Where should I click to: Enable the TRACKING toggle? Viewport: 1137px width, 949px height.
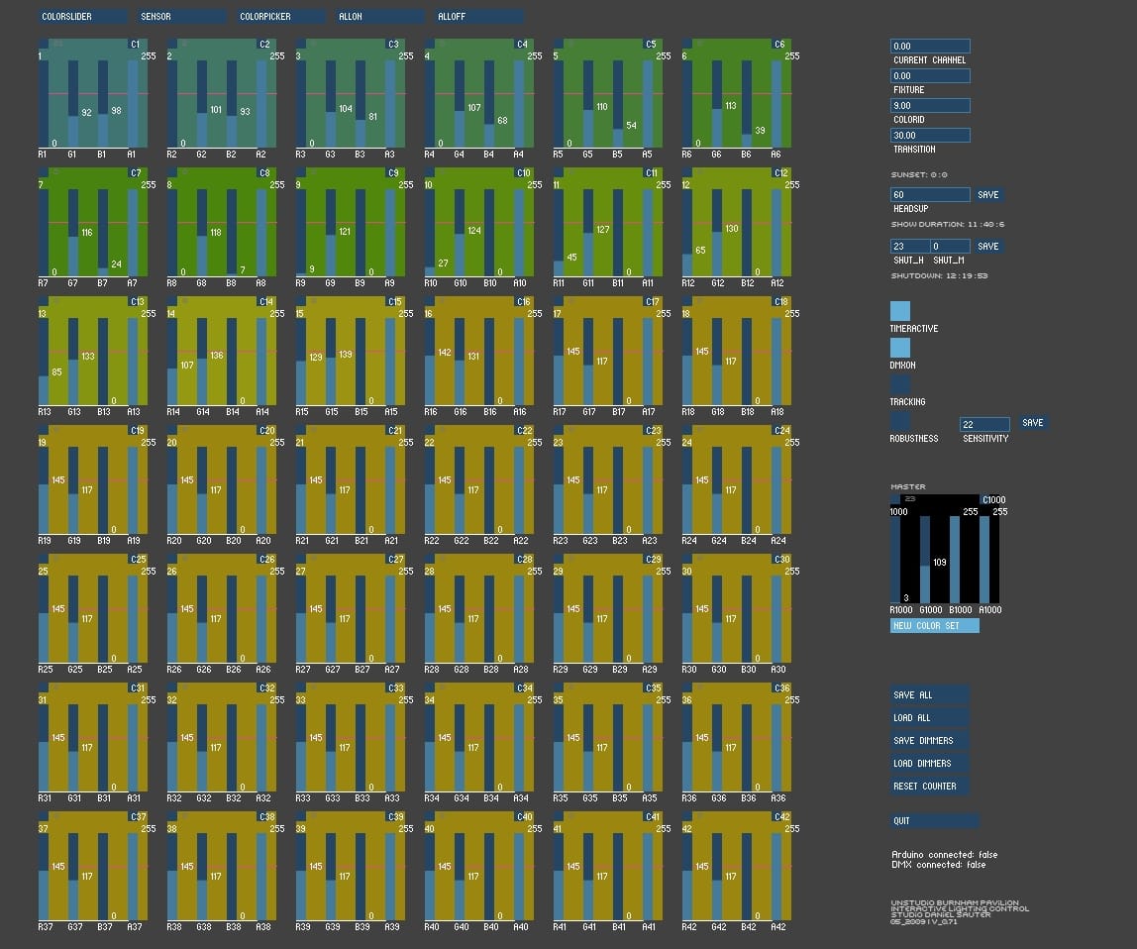coord(900,383)
